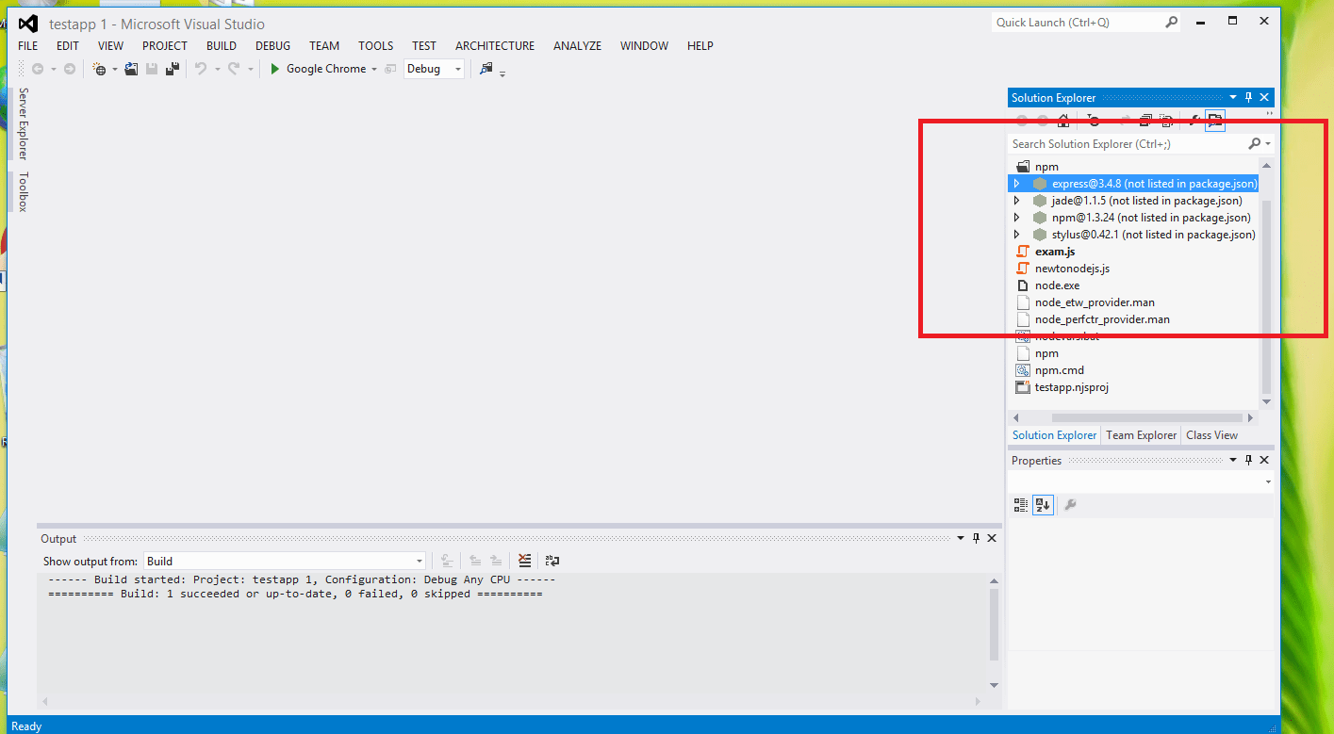Viewport: 1334px width, 734px height.
Task: Pin the Properties panel
Action: click(x=1248, y=460)
